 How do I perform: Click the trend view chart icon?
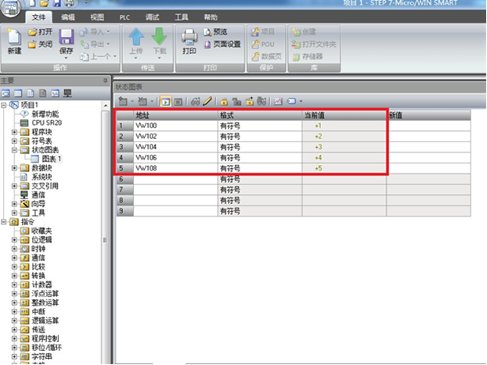(x=278, y=101)
